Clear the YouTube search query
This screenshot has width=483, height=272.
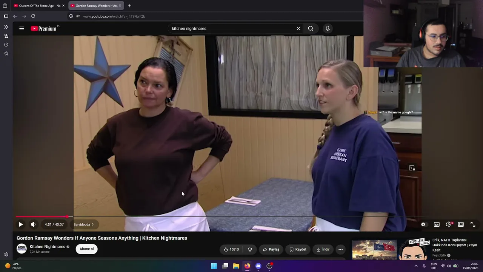(298, 28)
